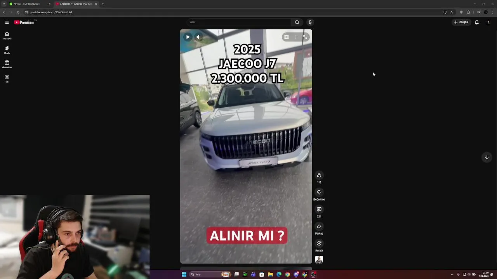497x279 pixels.
Task: Go to YouTube Premium home logo
Action: 25,22
